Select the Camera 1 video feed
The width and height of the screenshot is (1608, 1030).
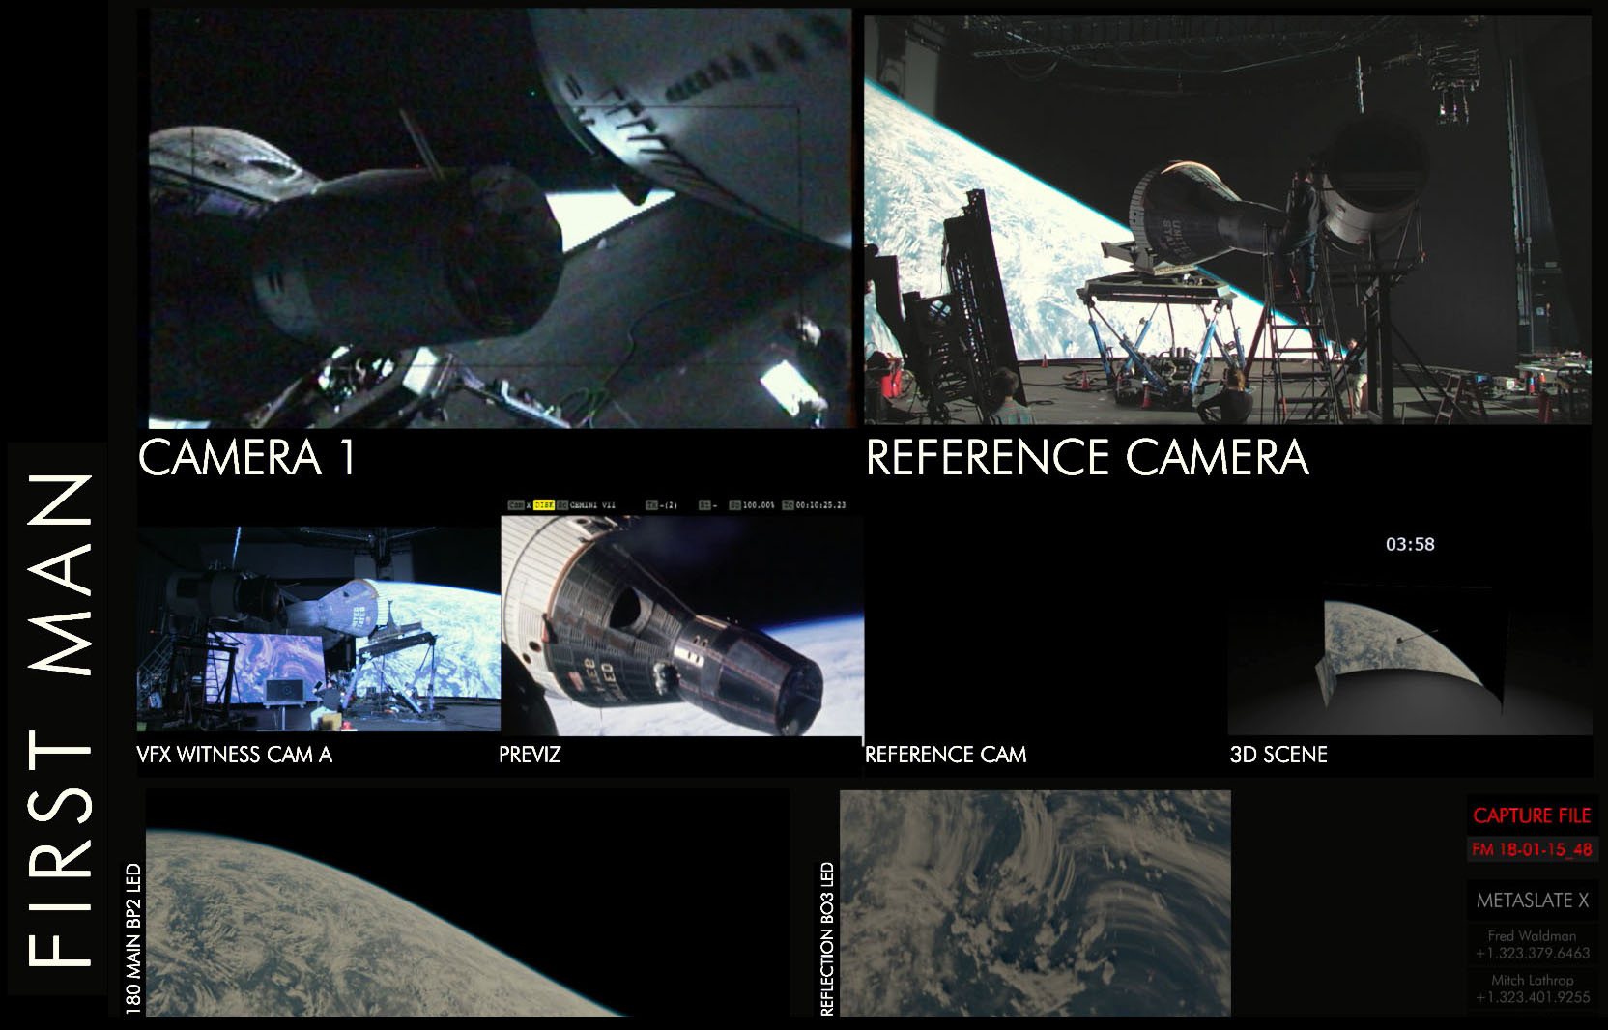tap(500, 219)
